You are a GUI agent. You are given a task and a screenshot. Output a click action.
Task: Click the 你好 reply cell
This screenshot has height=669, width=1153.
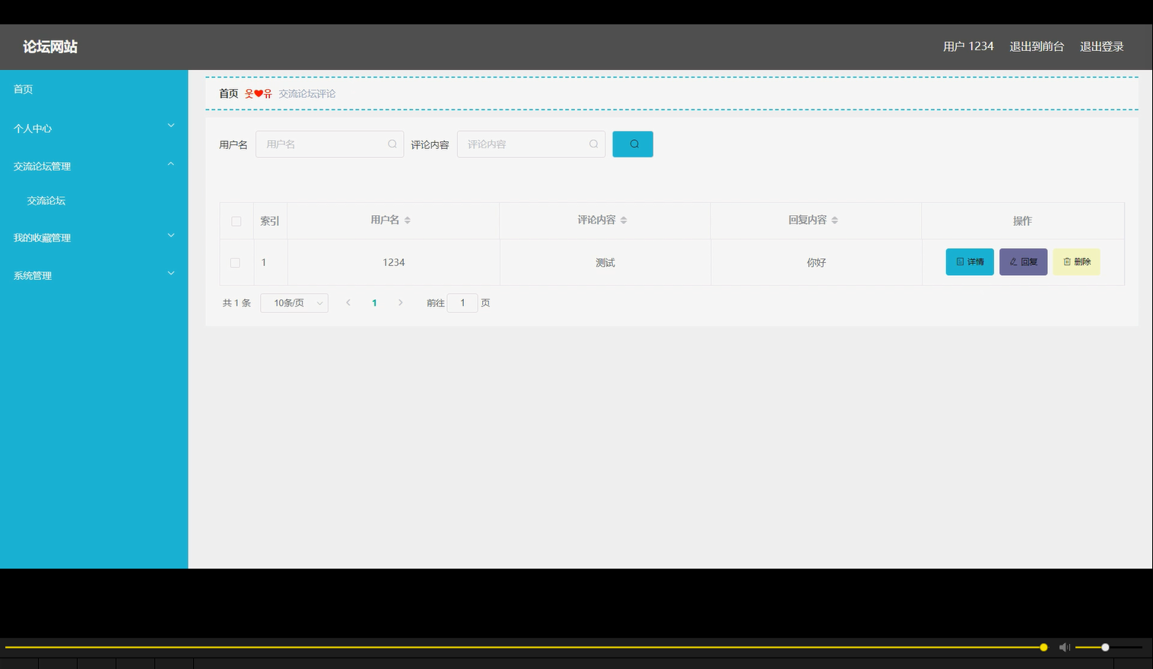[x=816, y=262]
